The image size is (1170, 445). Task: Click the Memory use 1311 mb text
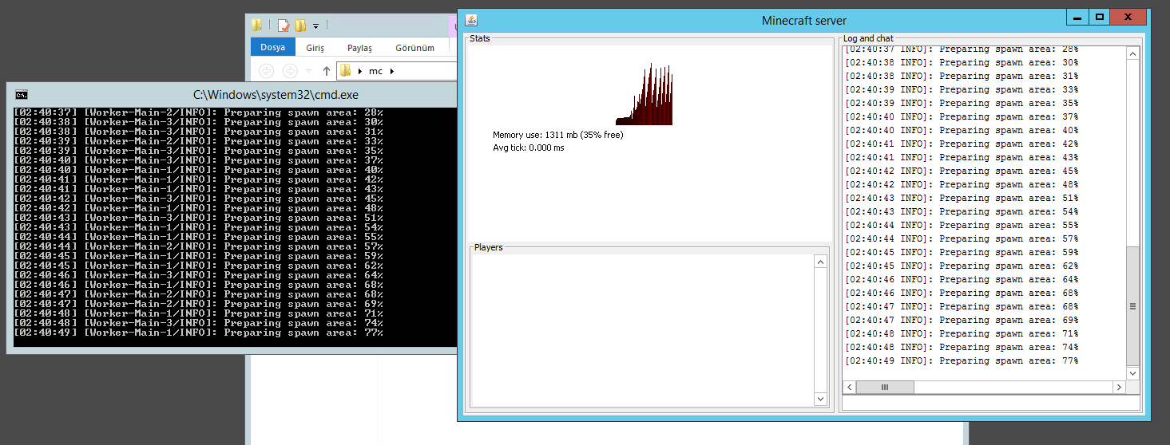click(x=557, y=135)
